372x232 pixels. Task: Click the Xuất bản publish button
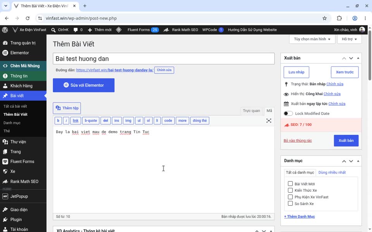tap(346, 141)
